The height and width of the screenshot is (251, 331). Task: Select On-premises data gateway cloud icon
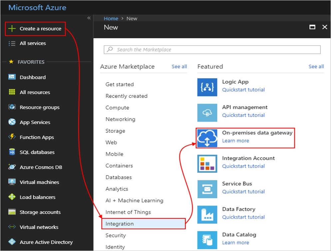coord(207,138)
